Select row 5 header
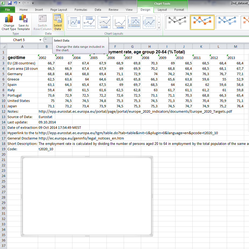The image size is (249, 249). 3,74
